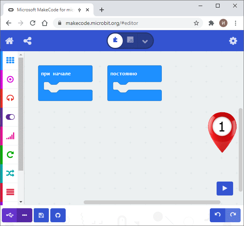Open the Logic shuffle category

click(10, 173)
